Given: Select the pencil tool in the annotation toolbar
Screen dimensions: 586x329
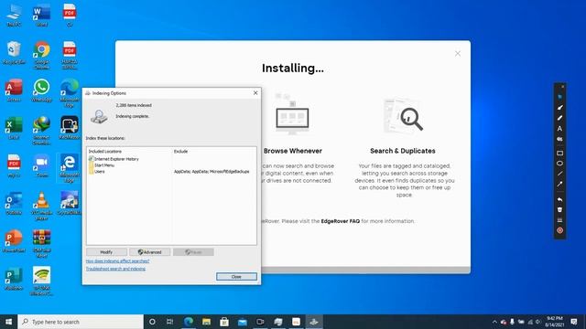Looking at the screenshot, I should point(559,118).
